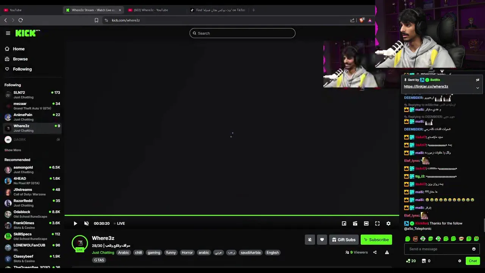Viewport: 485px width, 273px height.
Task: Click the Gift Subs button
Action: (344, 240)
